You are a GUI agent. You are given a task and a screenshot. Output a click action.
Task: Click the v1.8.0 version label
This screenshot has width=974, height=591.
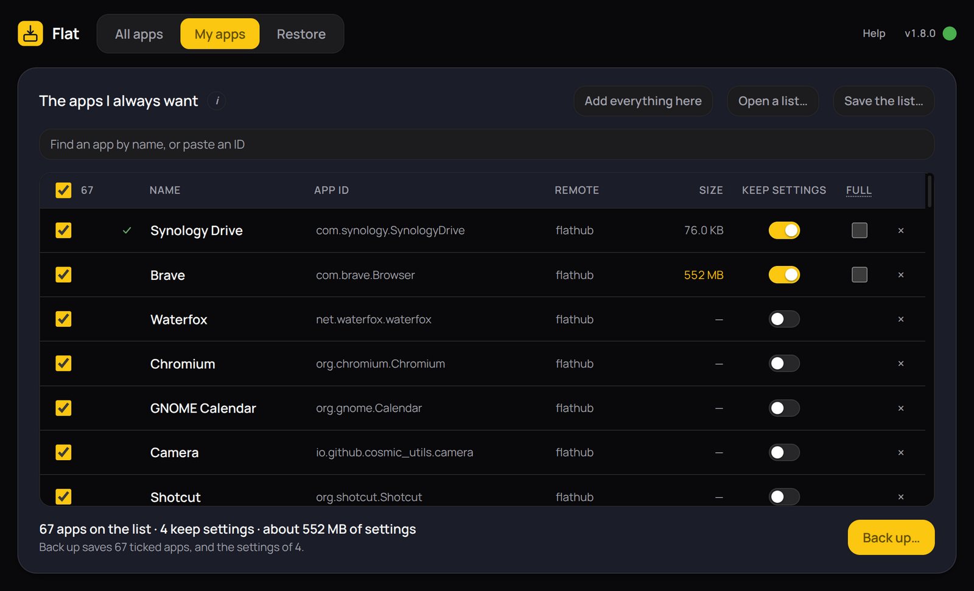[x=920, y=33]
